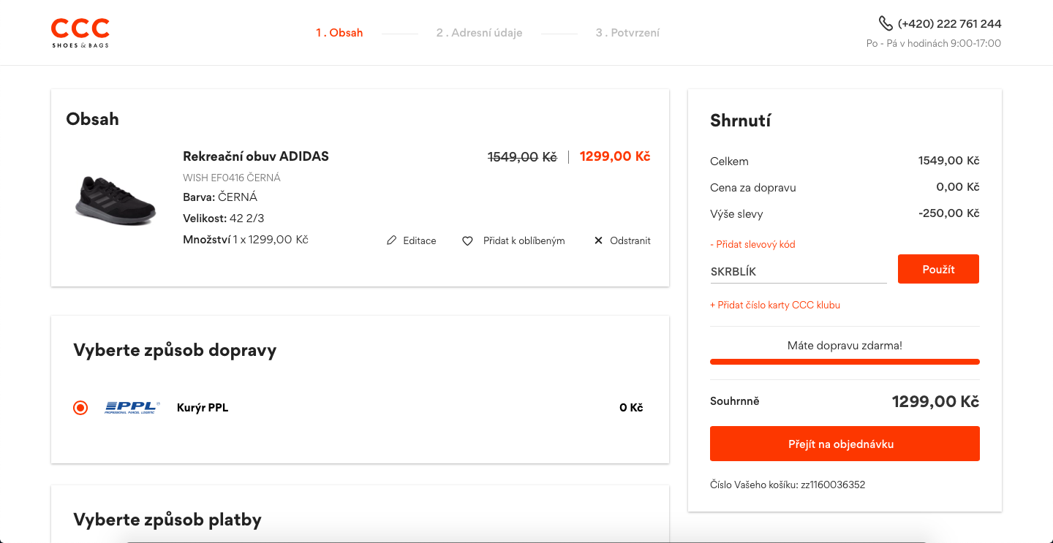This screenshot has width=1053, height=543.
Task: Click the free shipping progress bar
Action: tap(845, 362)
